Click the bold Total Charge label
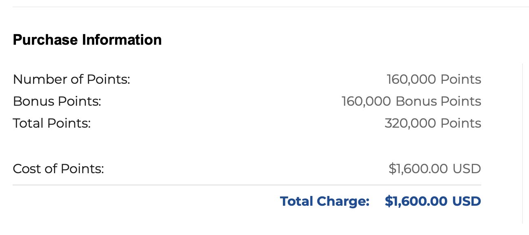The height and width of the screenshot is (235, 529). (x=325, y=201)
